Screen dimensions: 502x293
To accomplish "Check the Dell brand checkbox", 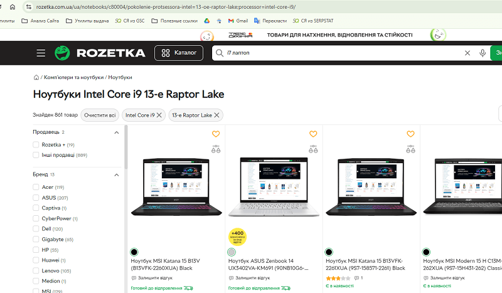I will 36,228.
